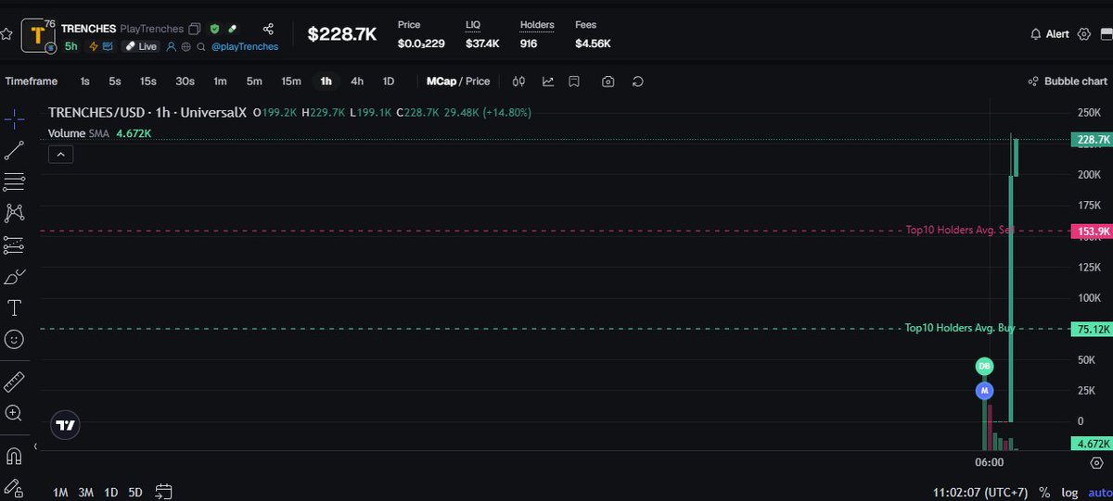Click the blue chart-window icon near 5h

click(108, 46)
